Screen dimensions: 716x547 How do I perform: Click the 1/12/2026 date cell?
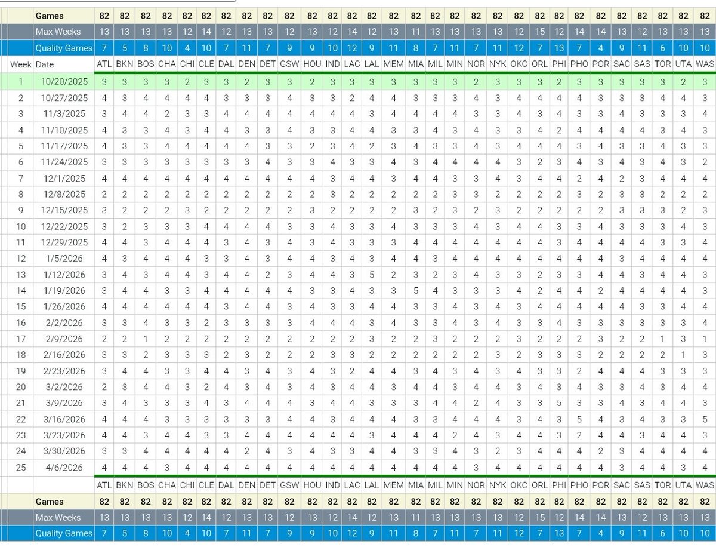tap(64, 275)
